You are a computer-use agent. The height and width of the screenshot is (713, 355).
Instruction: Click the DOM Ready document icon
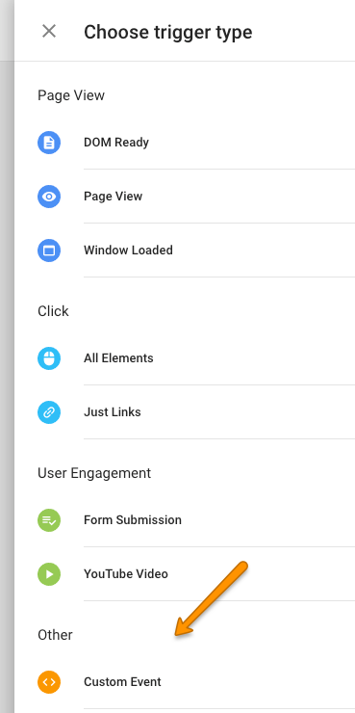click(49, 143)
